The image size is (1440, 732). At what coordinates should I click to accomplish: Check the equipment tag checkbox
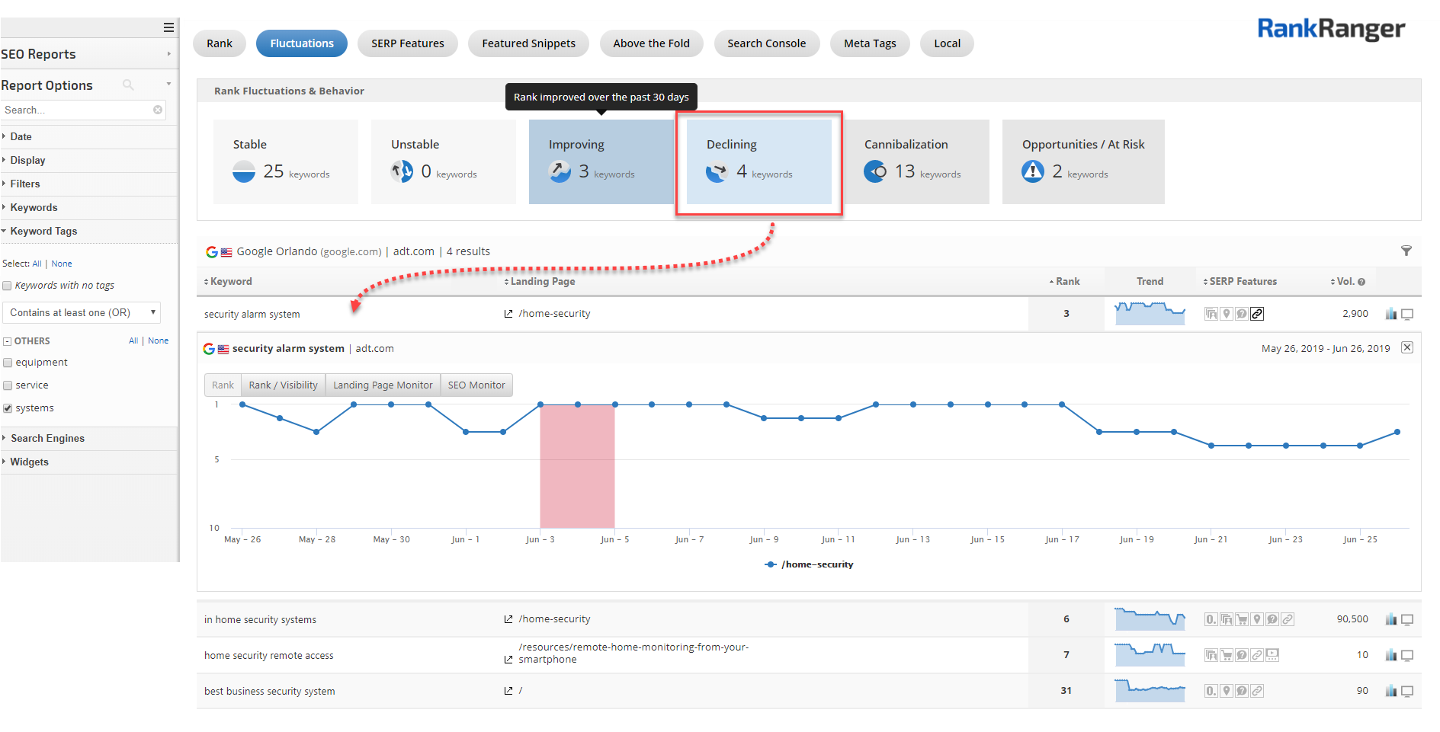pyautogui.click(x=8, y=363)
